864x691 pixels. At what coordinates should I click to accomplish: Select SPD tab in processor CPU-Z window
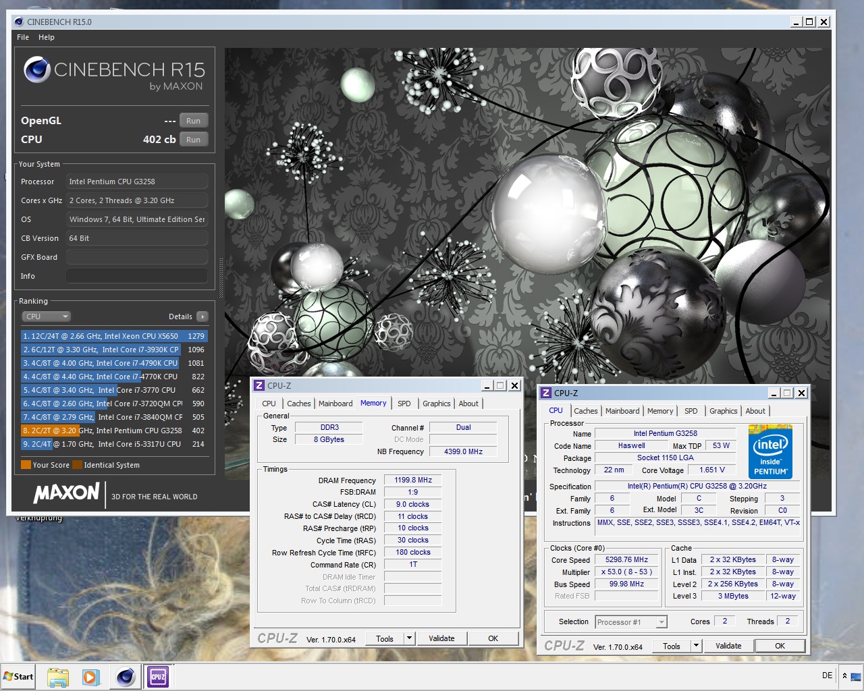pos(691,411)
